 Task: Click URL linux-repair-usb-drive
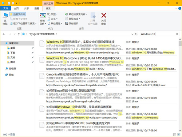pyautogui.click(x=73, y=101)
